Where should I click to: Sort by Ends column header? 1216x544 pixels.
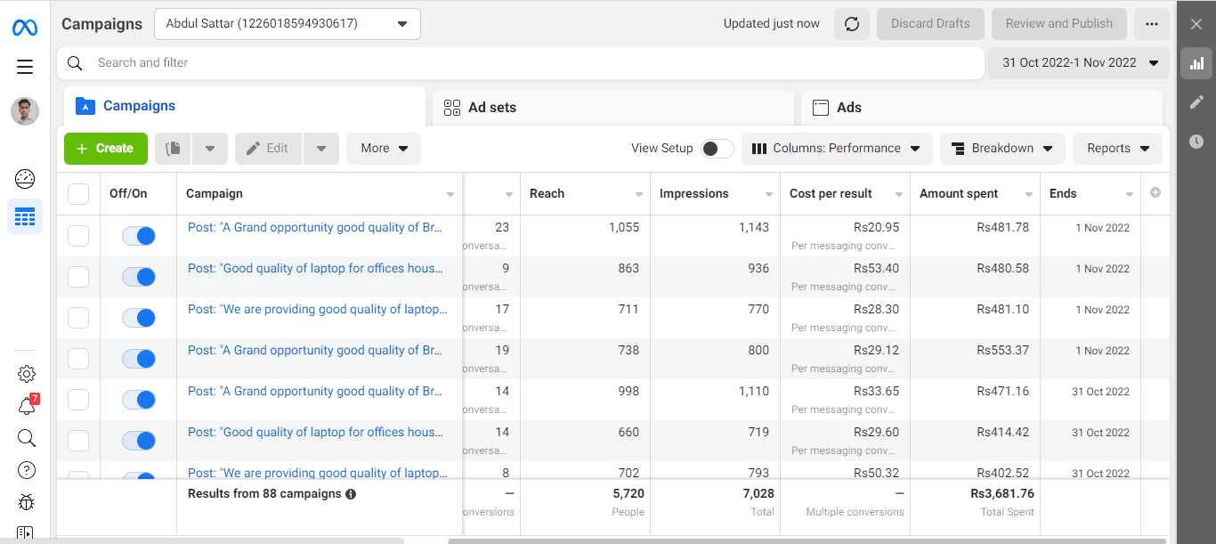click(x=1063, y=193)
